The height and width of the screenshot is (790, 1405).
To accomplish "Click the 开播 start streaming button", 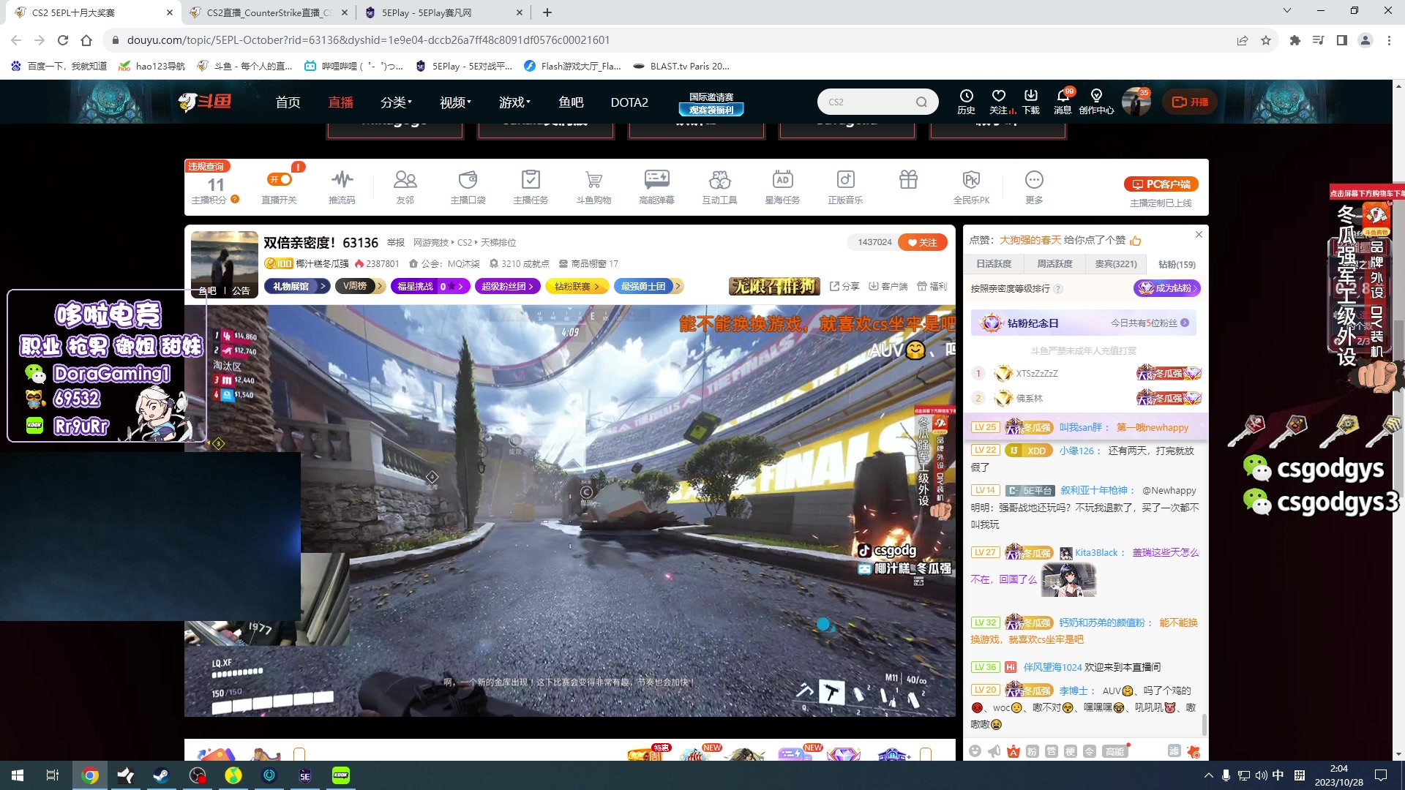I will (x=1191, y=102).
